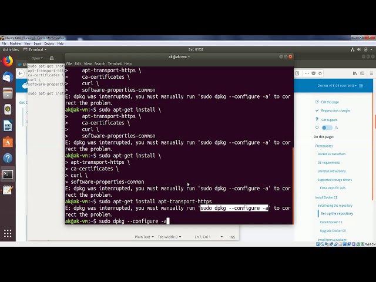Click the Docker docs menu list icon

(x=361, y=86)
